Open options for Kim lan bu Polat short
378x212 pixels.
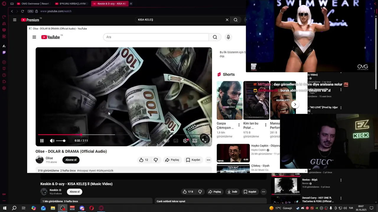[x=265, y=125]
